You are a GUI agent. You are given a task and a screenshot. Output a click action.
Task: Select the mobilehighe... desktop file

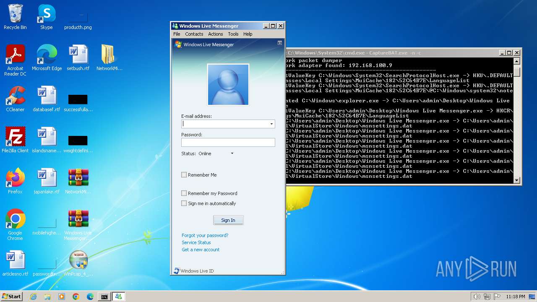click(47, 226)
